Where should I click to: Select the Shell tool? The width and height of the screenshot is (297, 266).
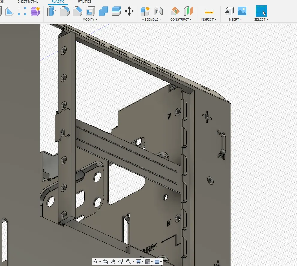pyautogui.click(x=91, y=11)
